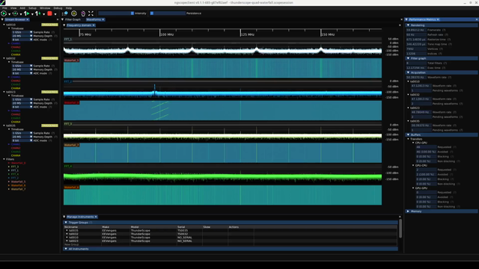479x269 pixels.
Task: Arm the auto trigger toolbar icon
Action: click(x=15, y=13)
